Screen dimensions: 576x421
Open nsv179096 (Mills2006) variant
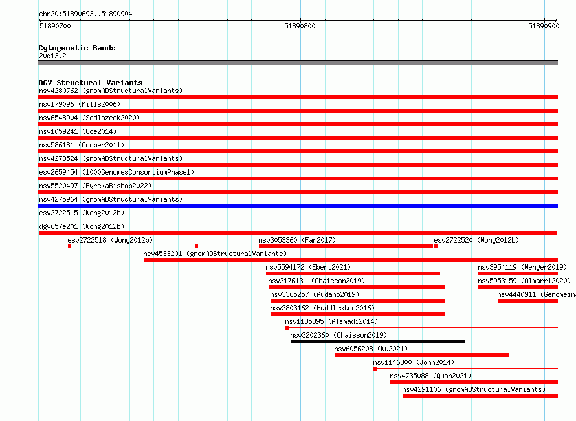[80, 104]
